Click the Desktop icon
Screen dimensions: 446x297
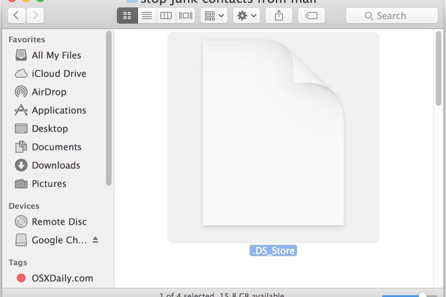coord(21,129)
